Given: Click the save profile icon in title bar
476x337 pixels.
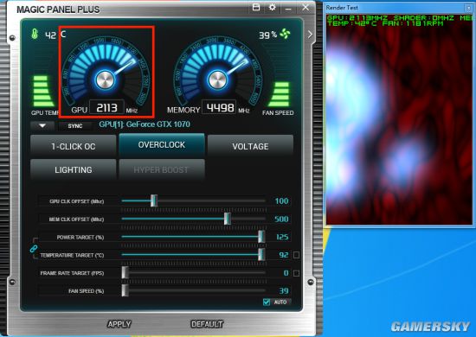Looking at the screenshot, I should 256,7.
